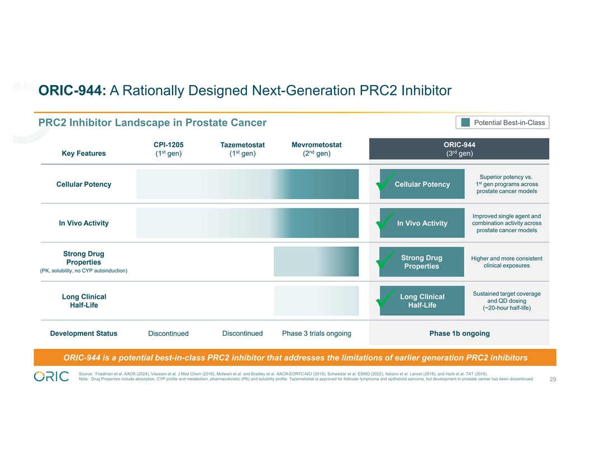Click the teal Strong Drug Properties box under ORIC-944
Viewport: 590px width, 456px height.
pos(422,262)
